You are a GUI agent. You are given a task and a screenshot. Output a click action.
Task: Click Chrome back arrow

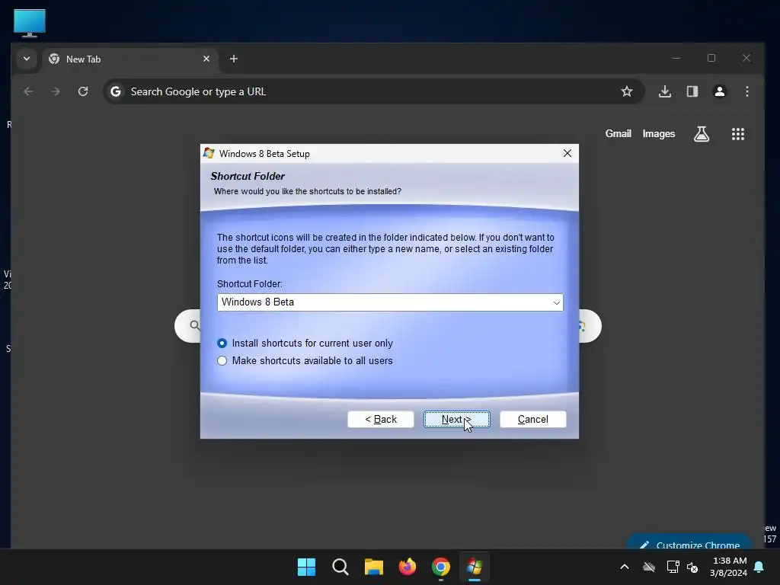coord(28,91)
